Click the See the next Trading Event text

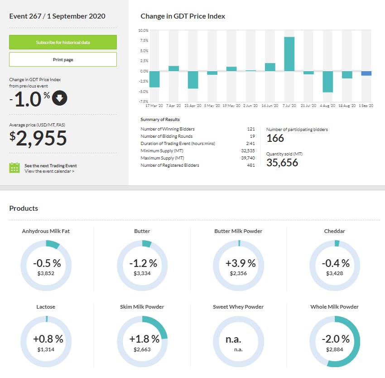tap(51, 165)
